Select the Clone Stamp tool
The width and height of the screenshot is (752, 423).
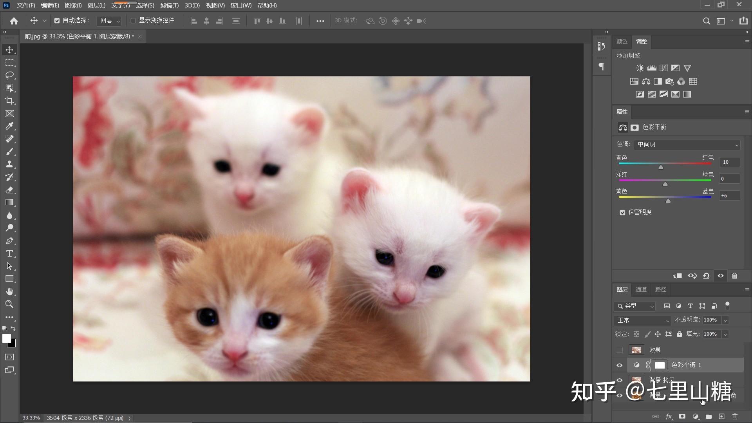pyautogui.click(x=9, y=164)
